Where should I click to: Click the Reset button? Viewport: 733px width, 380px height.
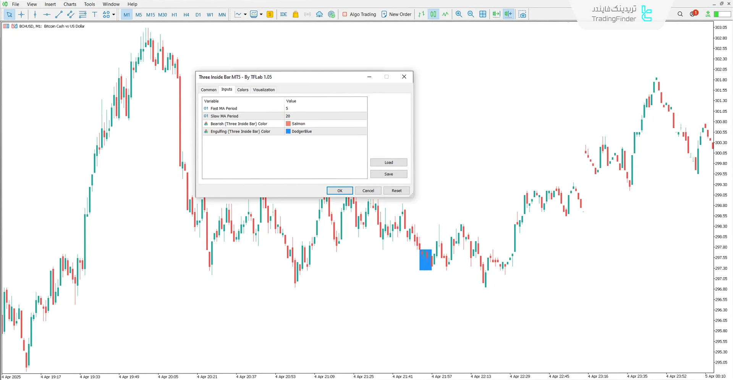pos(396,191)
